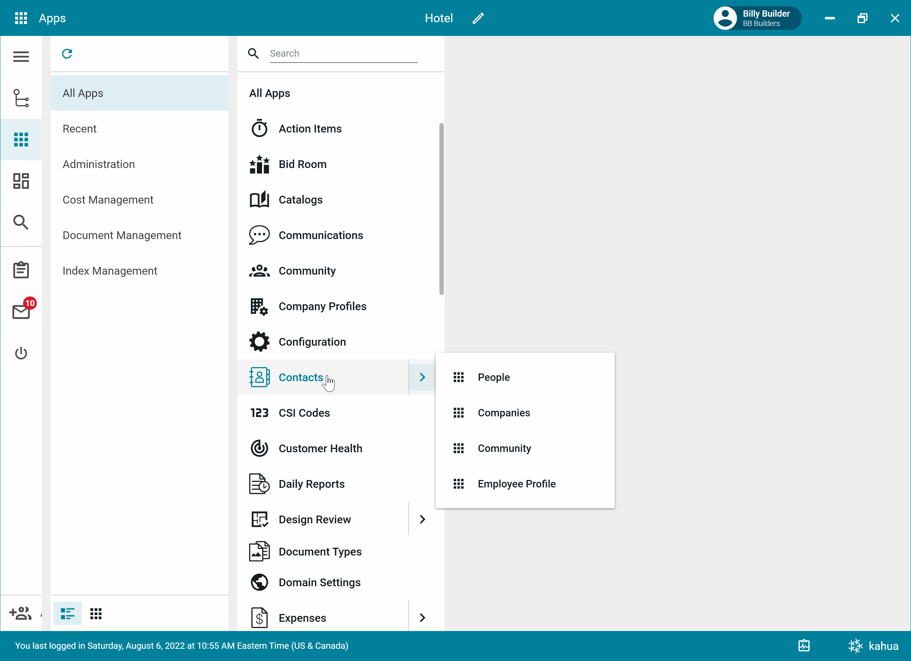Click the refresh apps icon
Screen dimensions: 911x661
(67, 53)
